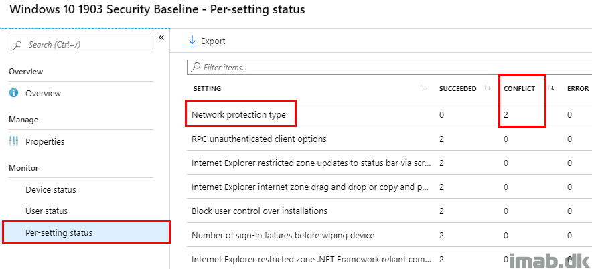This screenshot has height=269, width=592.
Task: Sort by SETTING column arrows
Action: point(423,88)
